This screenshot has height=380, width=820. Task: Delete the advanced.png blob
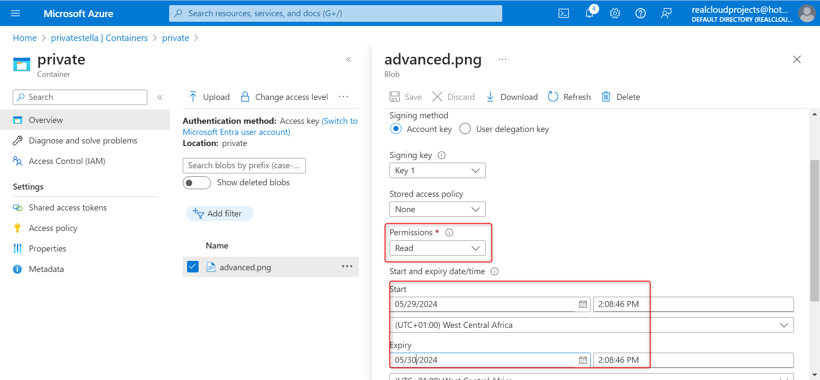click(621, 97)
